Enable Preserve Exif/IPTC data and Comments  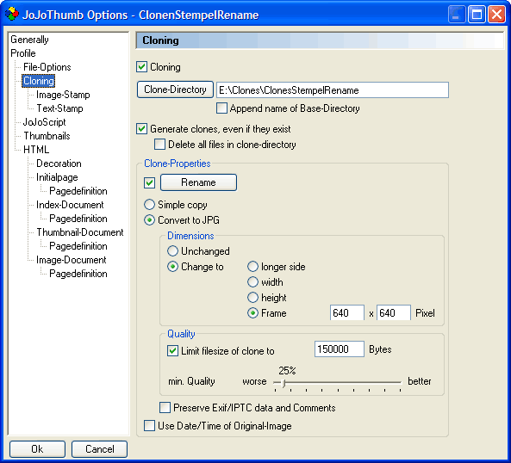point(165,408)
